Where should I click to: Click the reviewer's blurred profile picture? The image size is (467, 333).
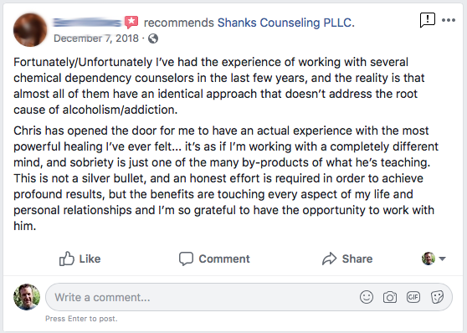pos(30,30)
